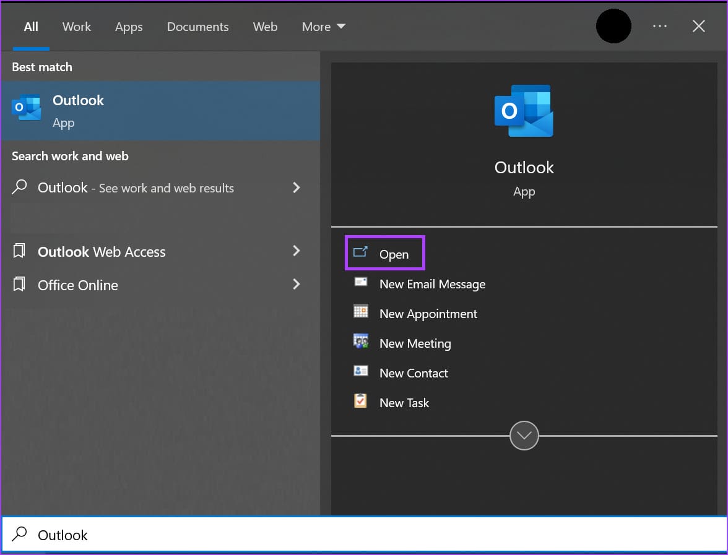
Task: Click the Best match heading
Action: pos(42,67)
